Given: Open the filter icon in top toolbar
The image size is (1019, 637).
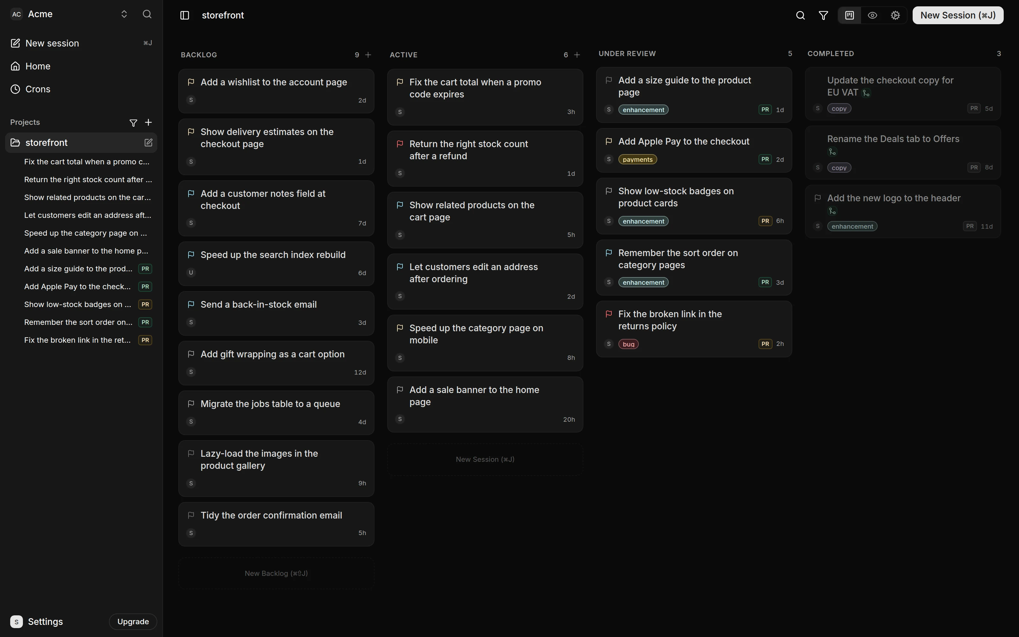Looking at the screenshot, I should pyautogui.click(x=823, y=15).
